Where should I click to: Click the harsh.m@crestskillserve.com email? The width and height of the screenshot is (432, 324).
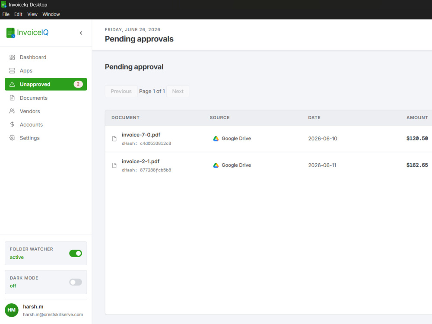tap(53, 314)
